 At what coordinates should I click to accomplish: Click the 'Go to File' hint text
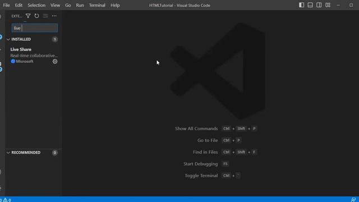click(208, 140)
